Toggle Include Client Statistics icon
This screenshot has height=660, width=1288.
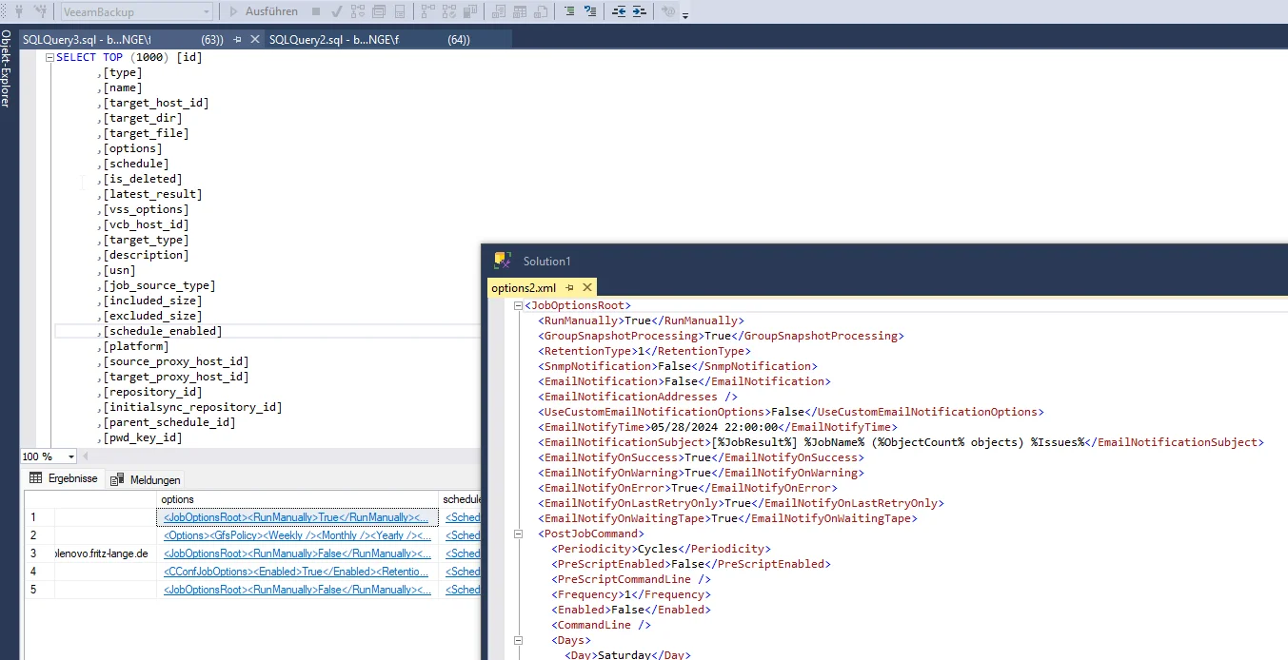470,11
